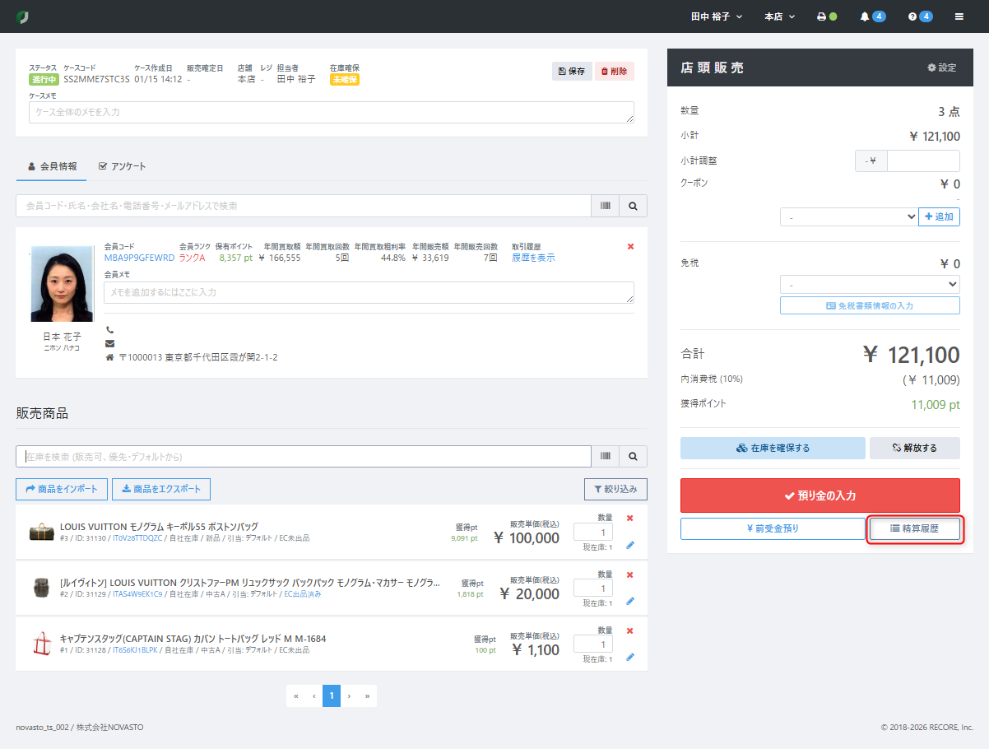Viewport: 989px width, 749px height.
Task: Click 在庫を確保する button
Action: tap(773, 448)
